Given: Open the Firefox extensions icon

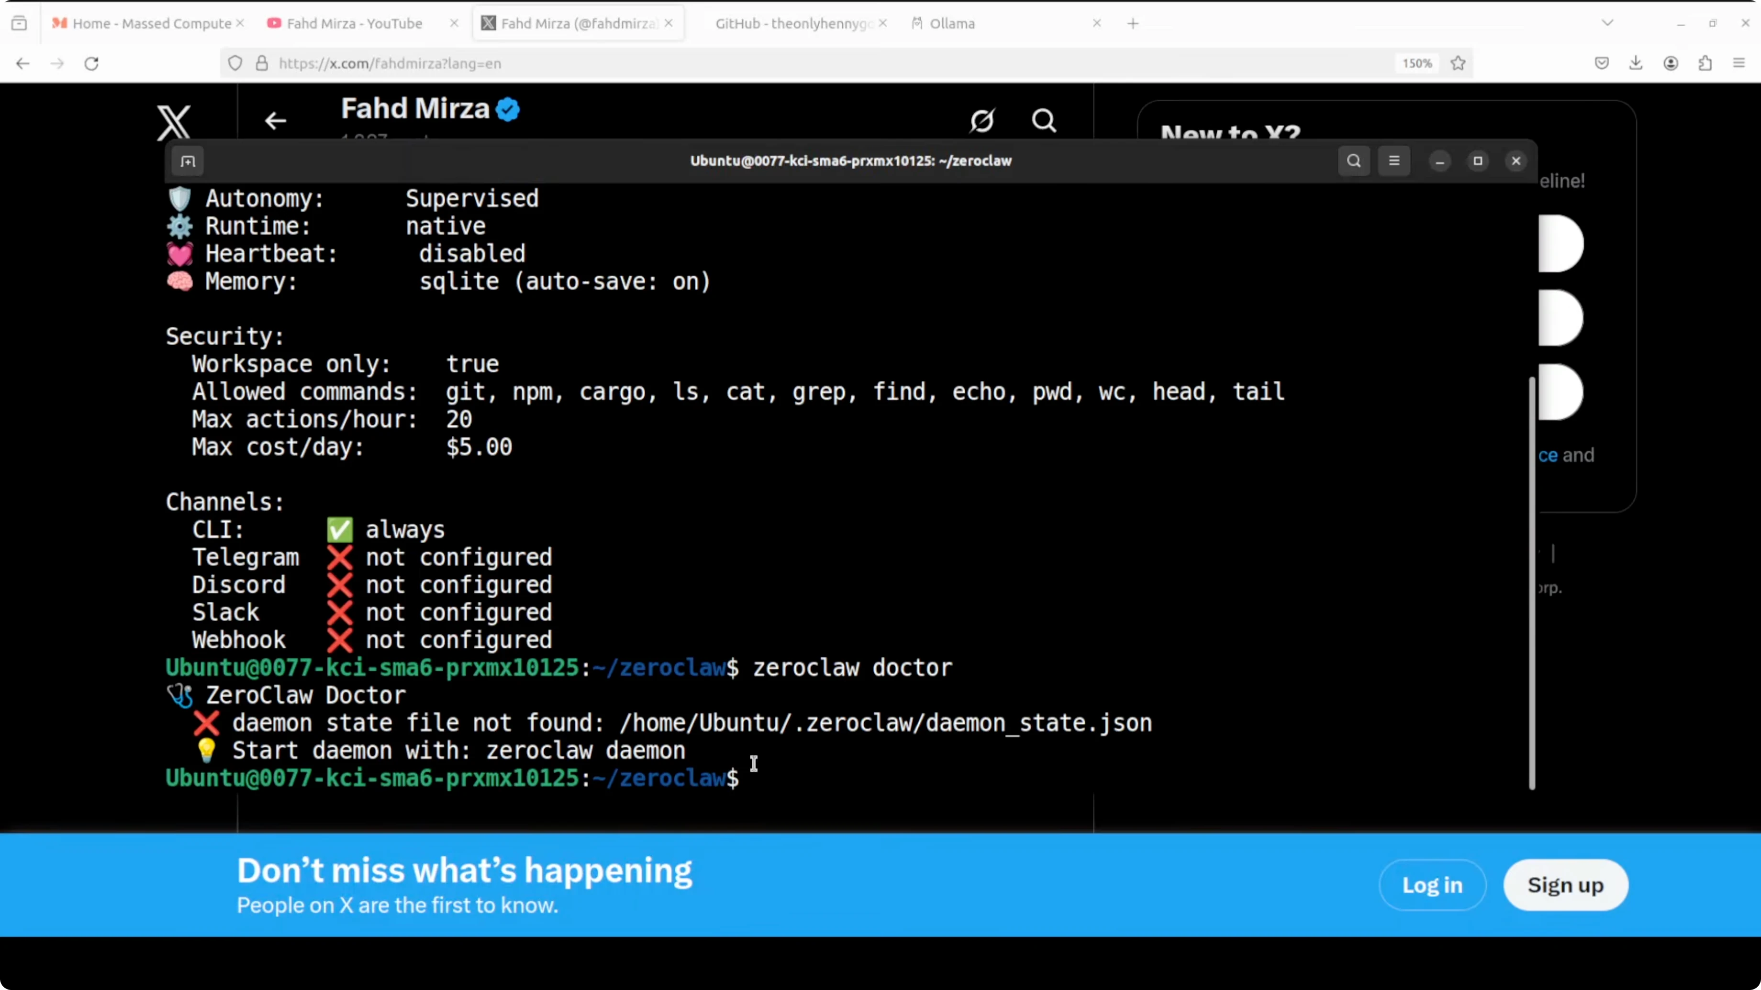Looking at the screenshot, I should pos(1705,64).
